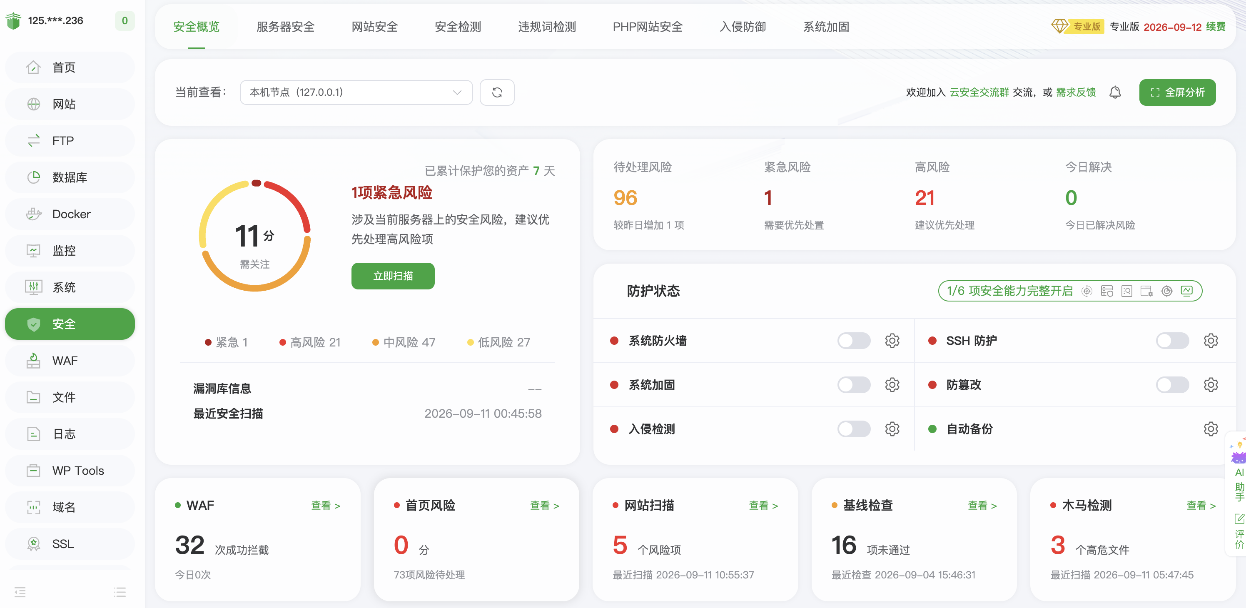Click the circular 11分 security score gauge
This screenshot has height=608, width=1246.
(255, 236)
